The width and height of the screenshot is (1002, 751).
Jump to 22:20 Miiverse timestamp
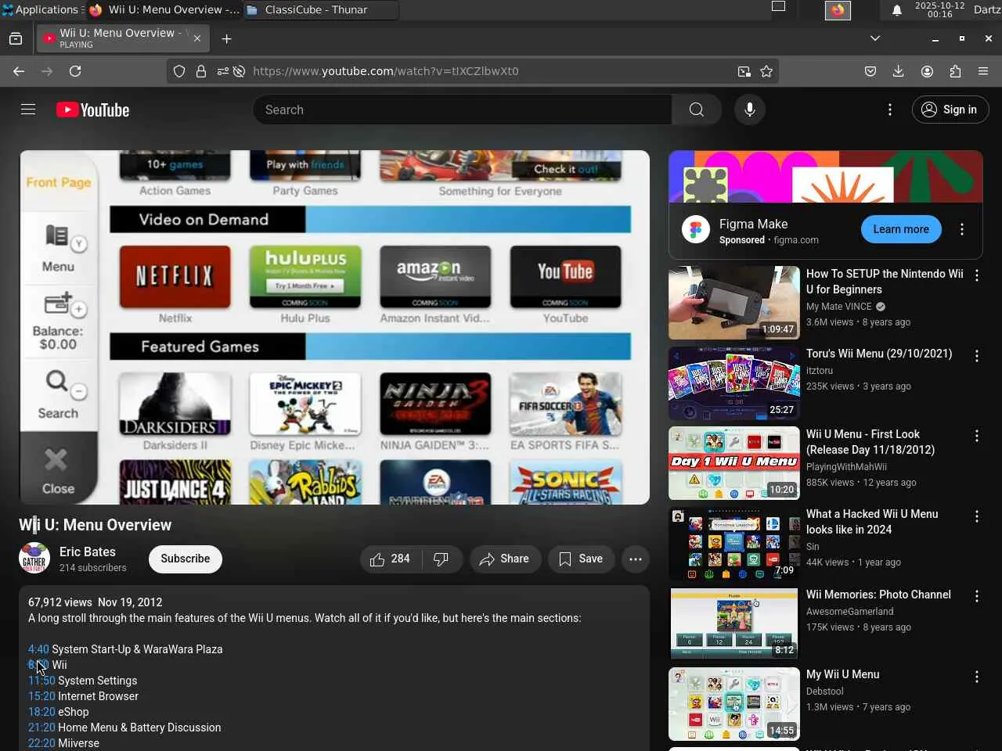point(41,743)
